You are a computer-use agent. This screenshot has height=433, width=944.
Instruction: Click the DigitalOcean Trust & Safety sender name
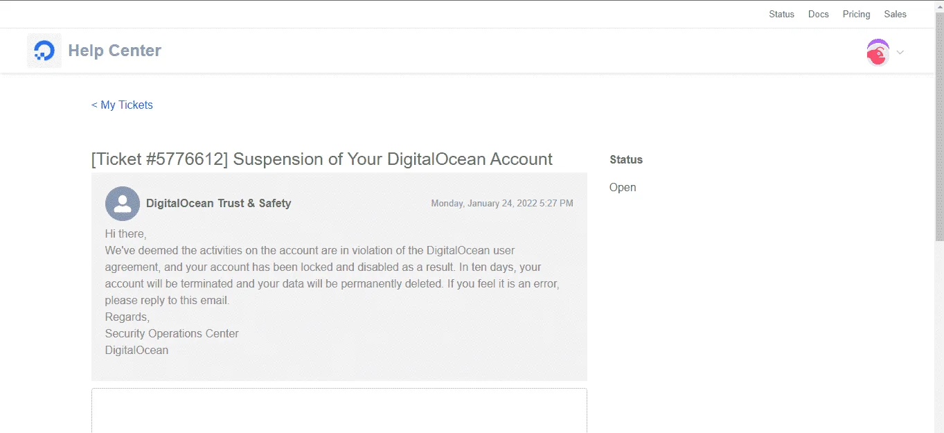coord(218,203)
